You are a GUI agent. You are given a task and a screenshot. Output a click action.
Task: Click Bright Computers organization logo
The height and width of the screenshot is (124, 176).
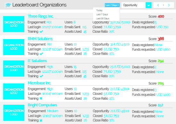pos(14,113)
